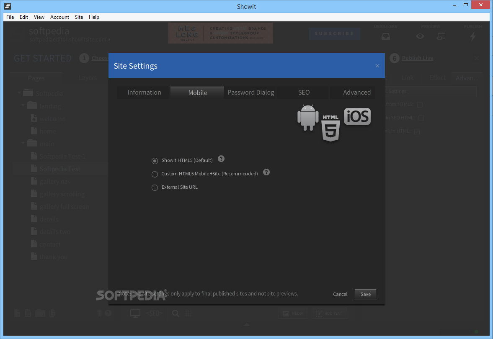Click the preview-in-browser-window icon

(x=441, y=36)
